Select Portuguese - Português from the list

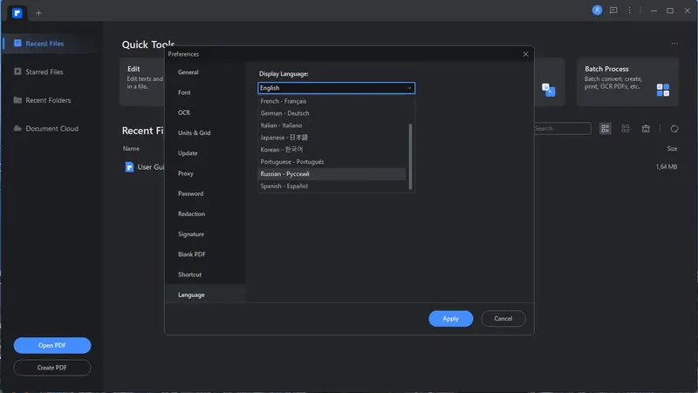click(332, 162)
